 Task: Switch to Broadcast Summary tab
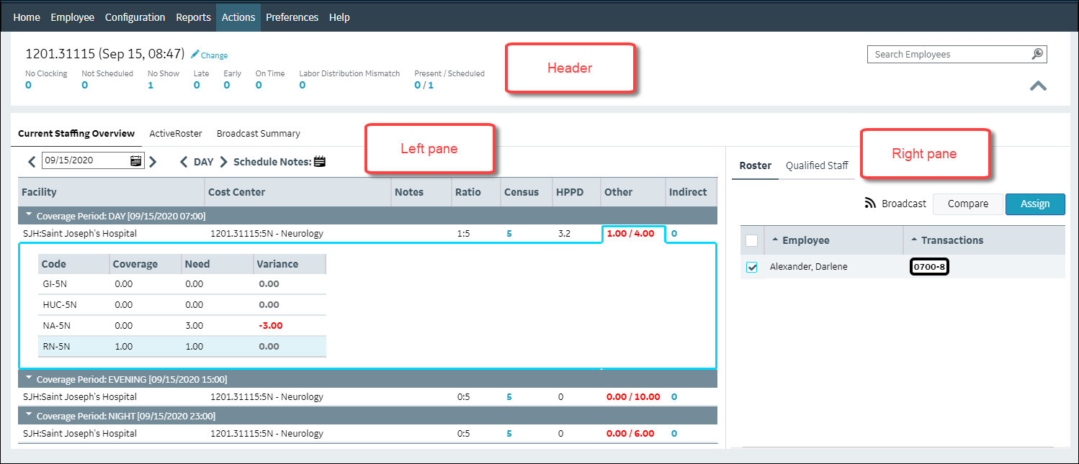click(258, 133)
